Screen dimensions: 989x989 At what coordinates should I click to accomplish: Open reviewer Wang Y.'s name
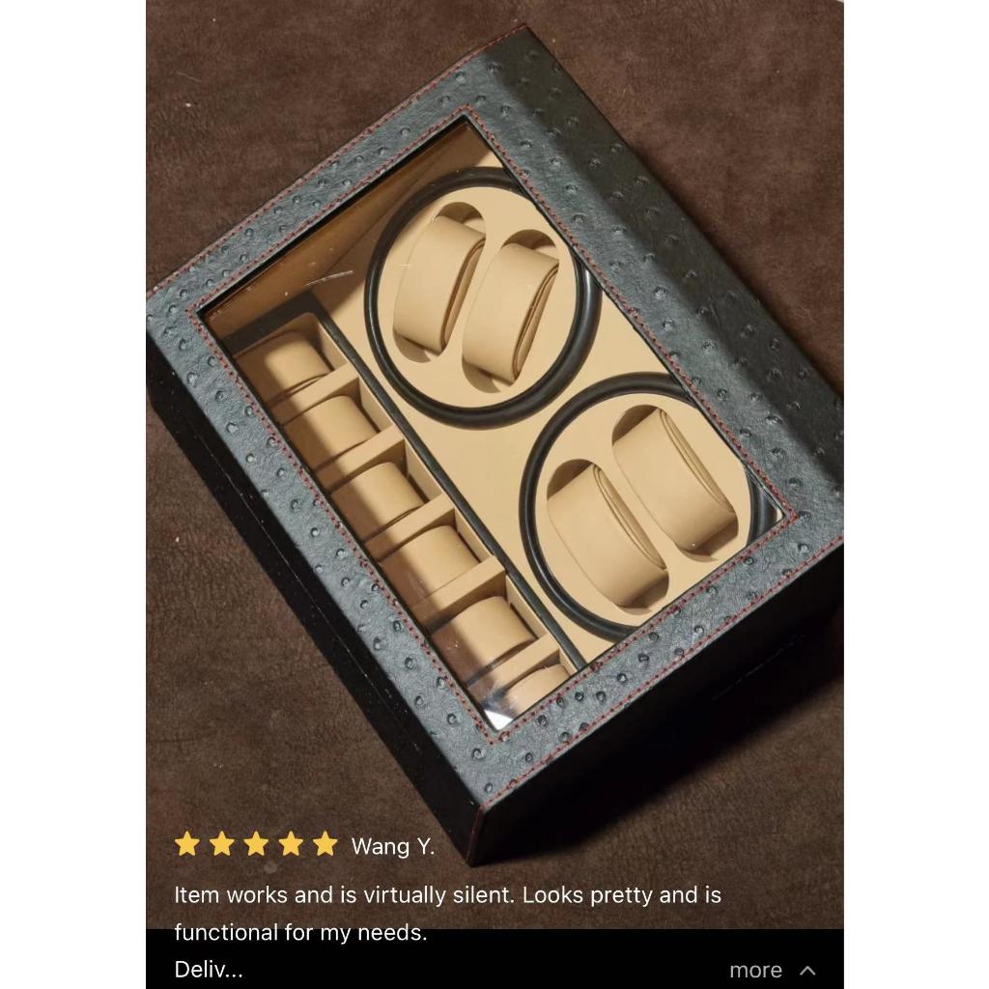click(393, 846)
